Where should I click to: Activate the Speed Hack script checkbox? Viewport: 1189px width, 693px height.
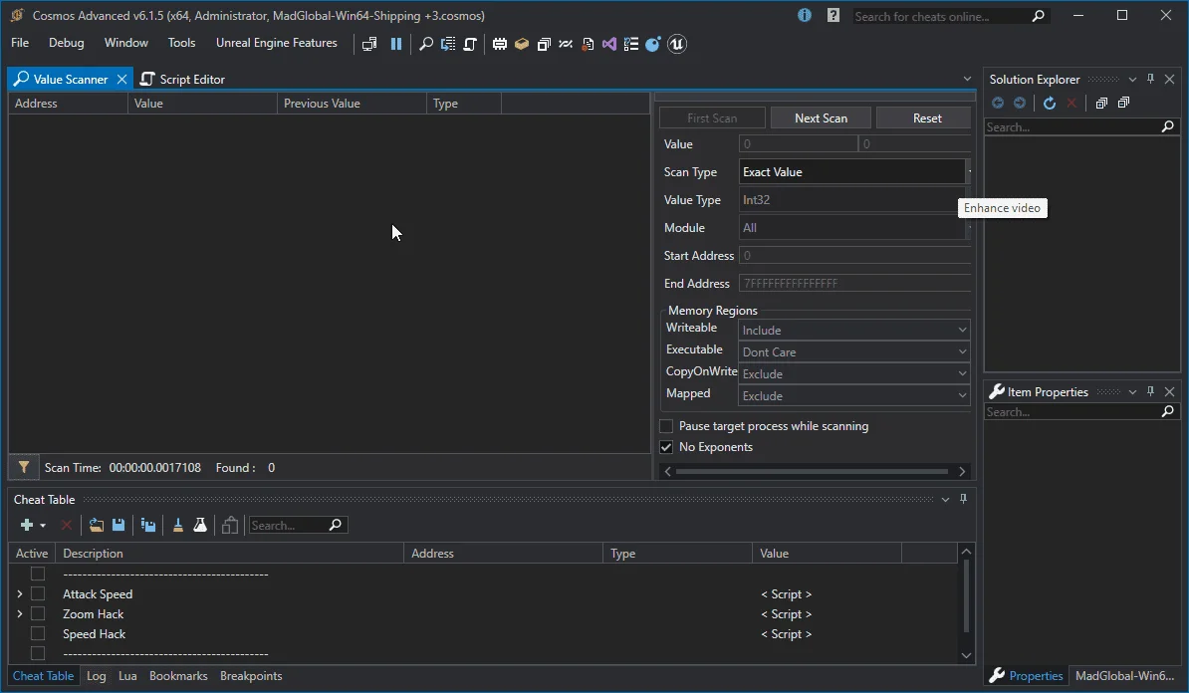pyautogui.click(x=38, y=633)
